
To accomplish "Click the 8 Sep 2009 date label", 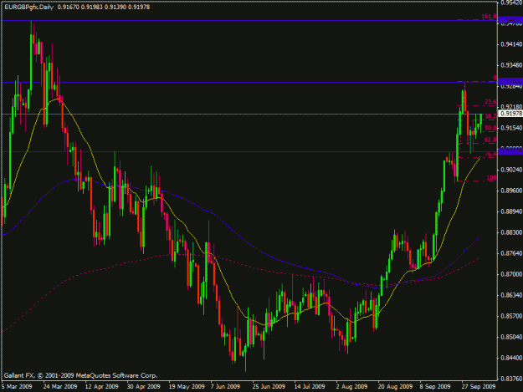I will pyautogui.click(x=435, y=387).
